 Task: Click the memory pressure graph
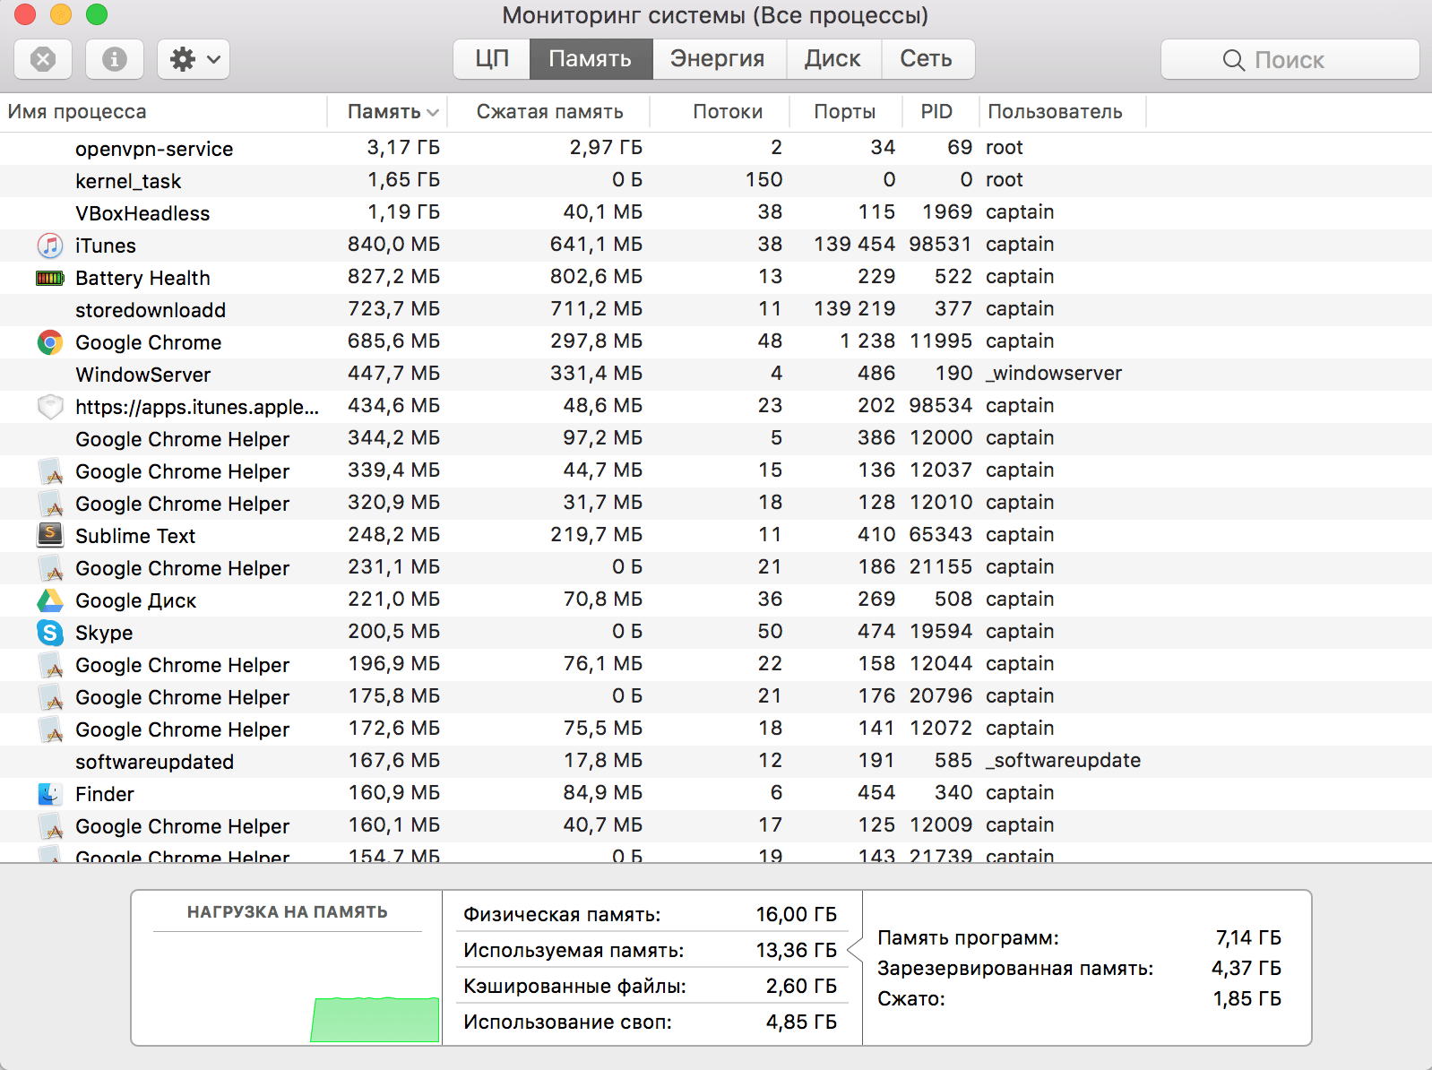[x=287, y=988]
